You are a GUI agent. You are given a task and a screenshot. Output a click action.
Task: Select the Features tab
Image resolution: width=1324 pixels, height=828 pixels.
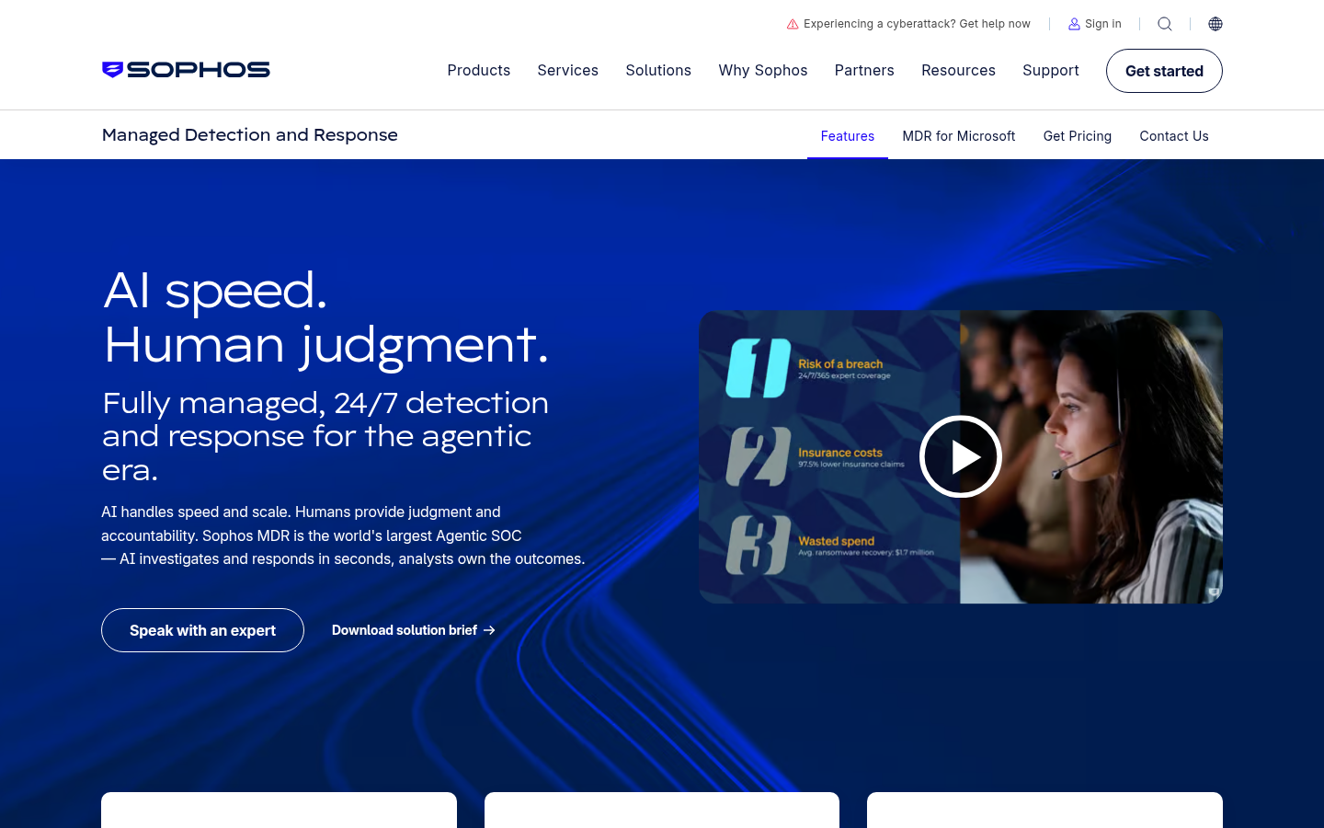point(848,136)
